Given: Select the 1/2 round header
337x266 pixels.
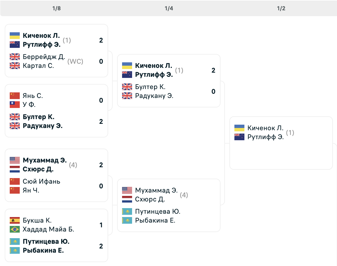Looking at the screenshot, I should click(281, 8).
